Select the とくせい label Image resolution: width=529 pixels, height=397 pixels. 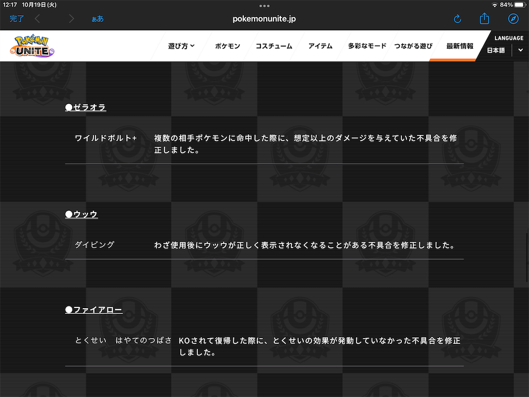point(91,340)
